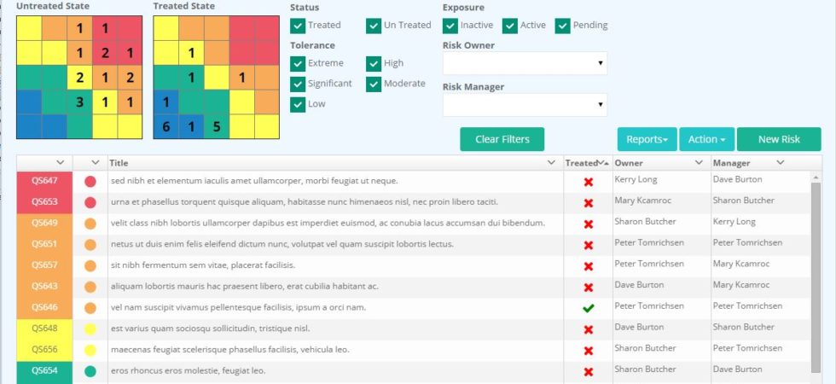Click the New Risk button

tap(778, 139)
